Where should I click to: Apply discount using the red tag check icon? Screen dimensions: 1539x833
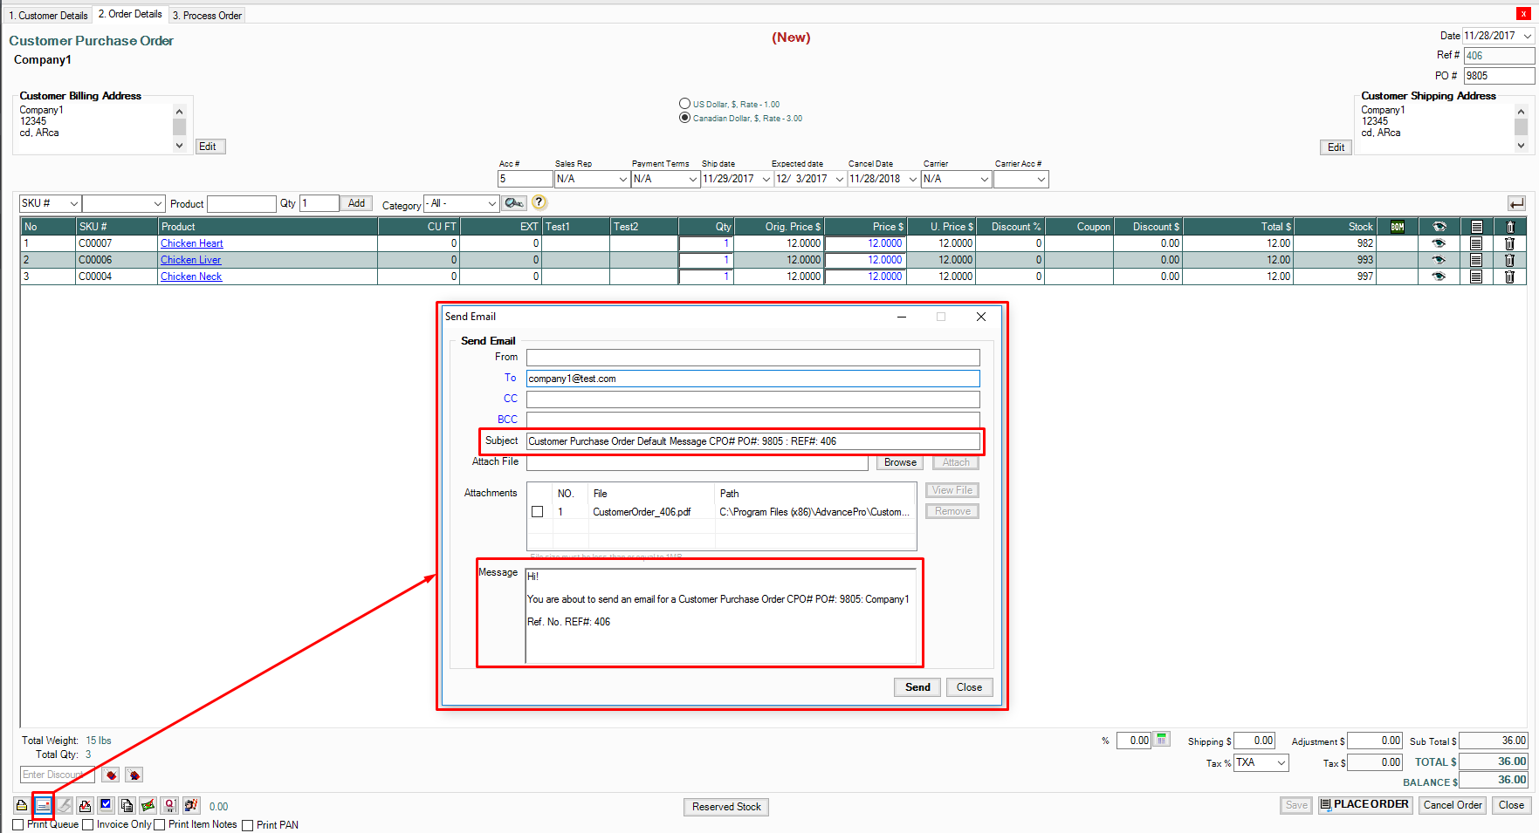tap(111, 775)
